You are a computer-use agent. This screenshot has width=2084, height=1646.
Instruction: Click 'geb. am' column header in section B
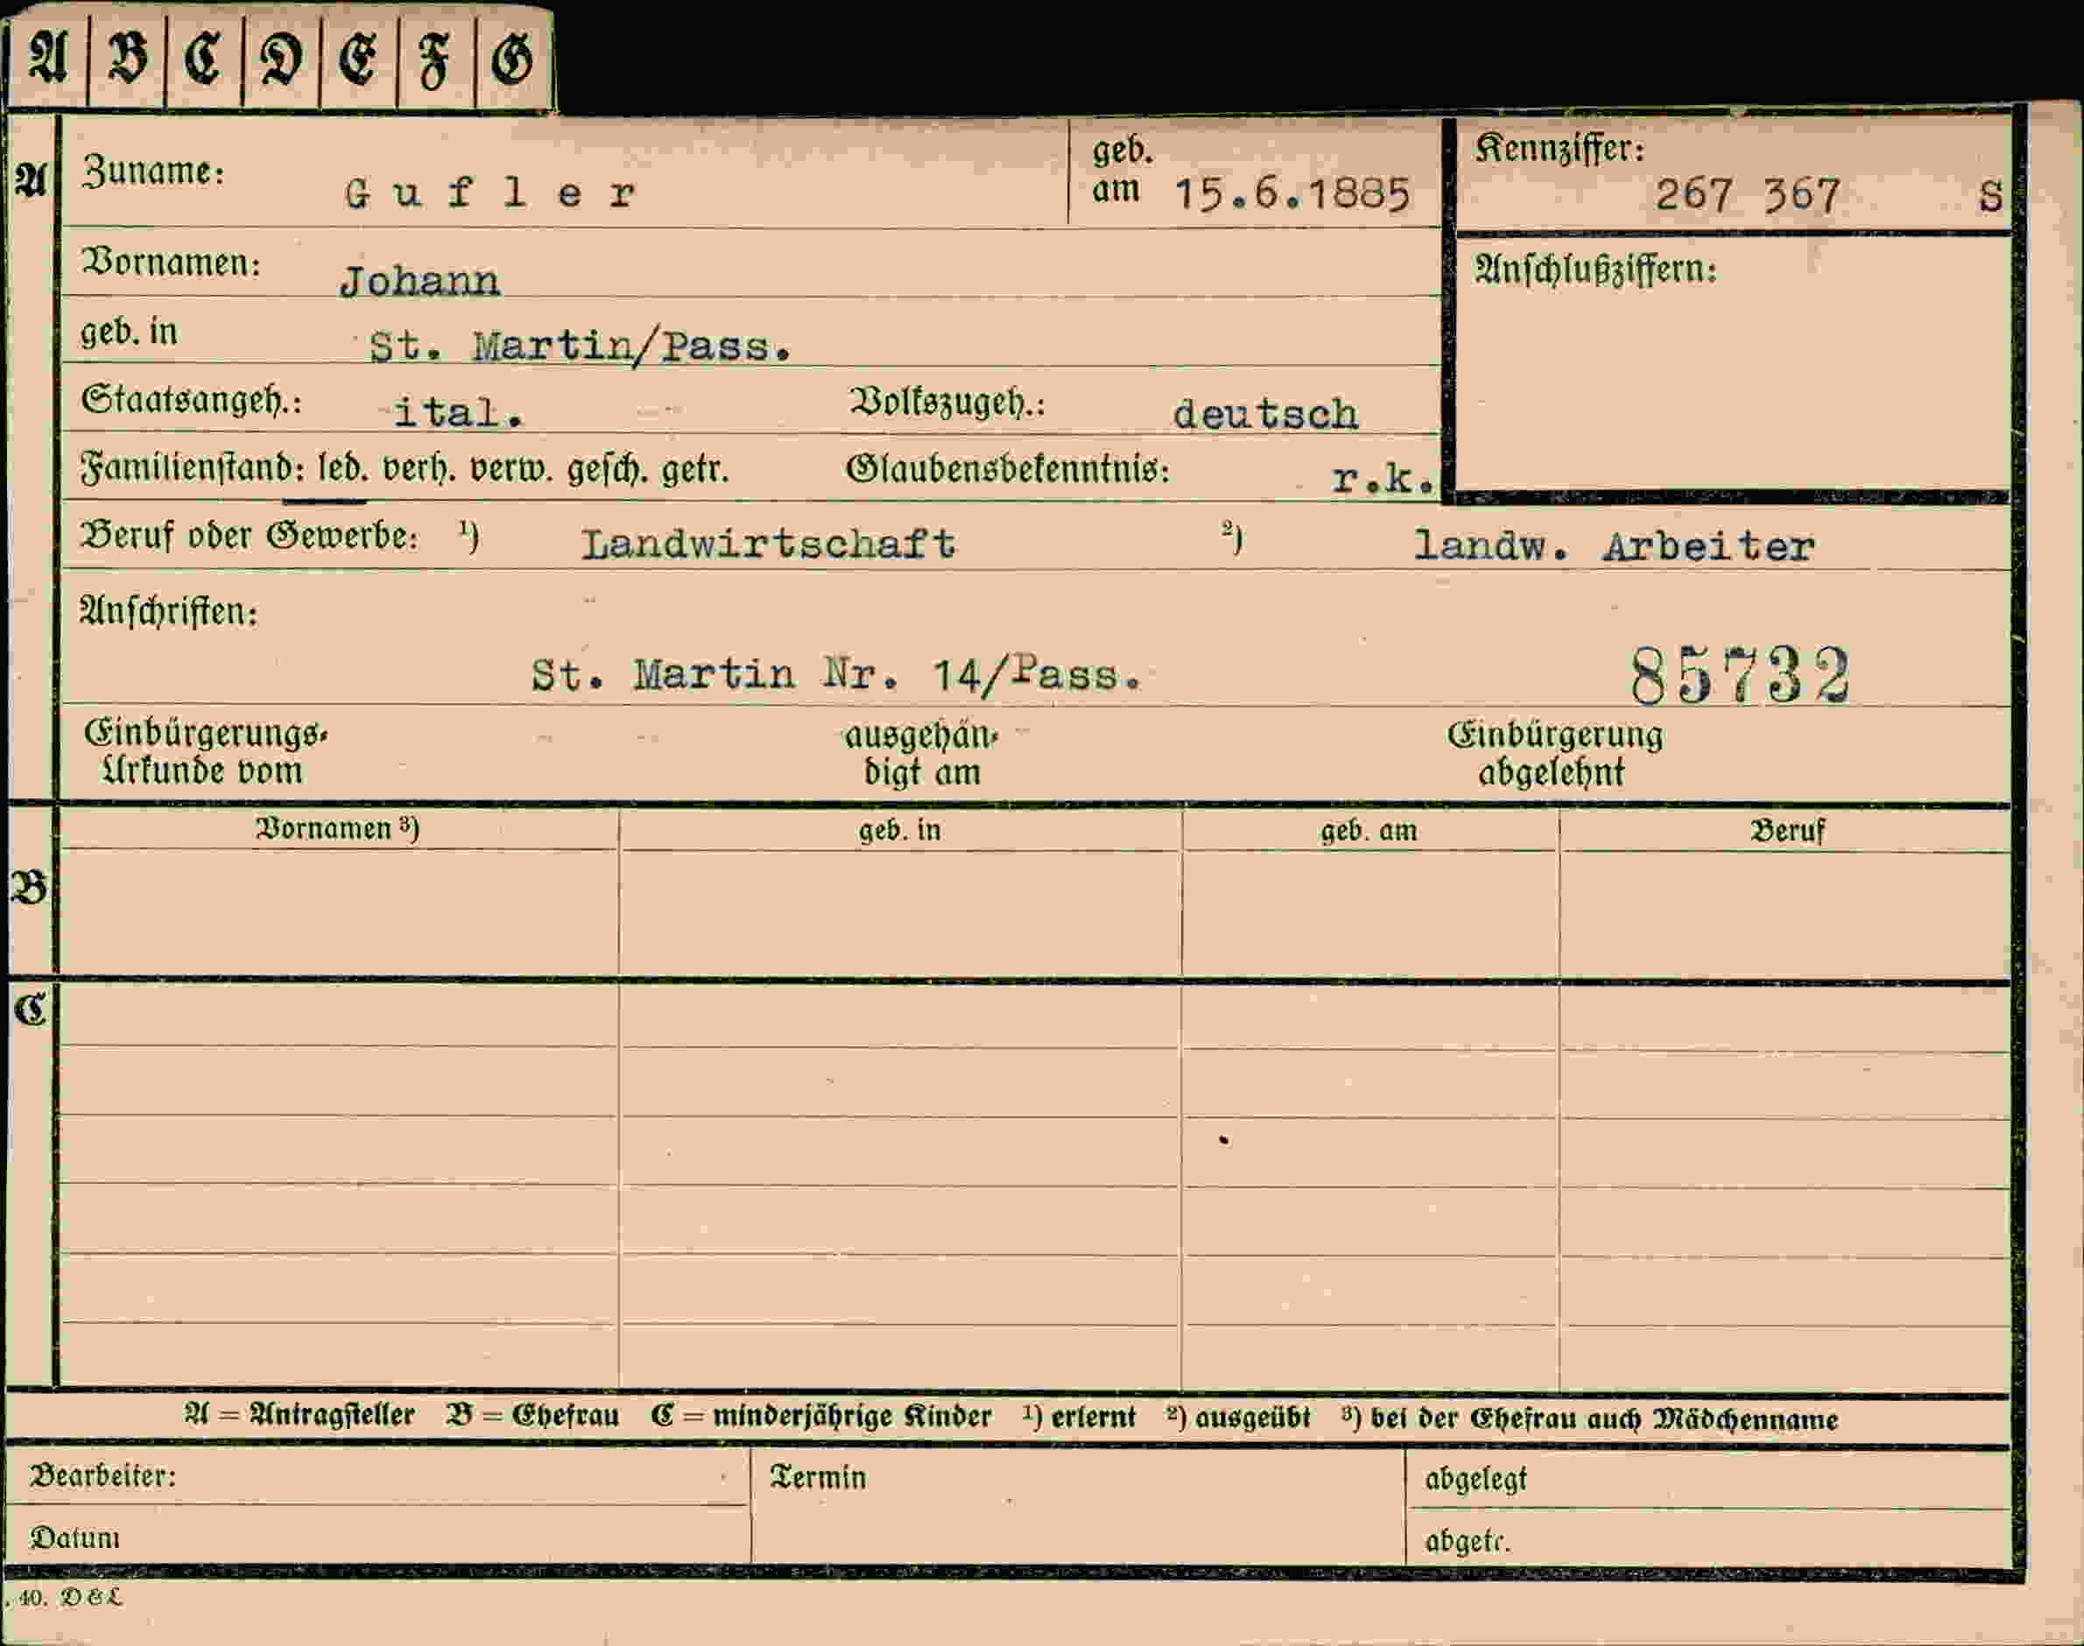click(x=1369, y=831)
